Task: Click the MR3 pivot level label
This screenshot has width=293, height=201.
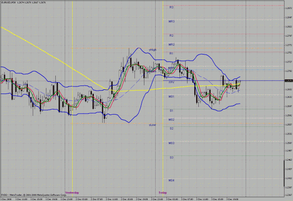Action: point(172,22)
